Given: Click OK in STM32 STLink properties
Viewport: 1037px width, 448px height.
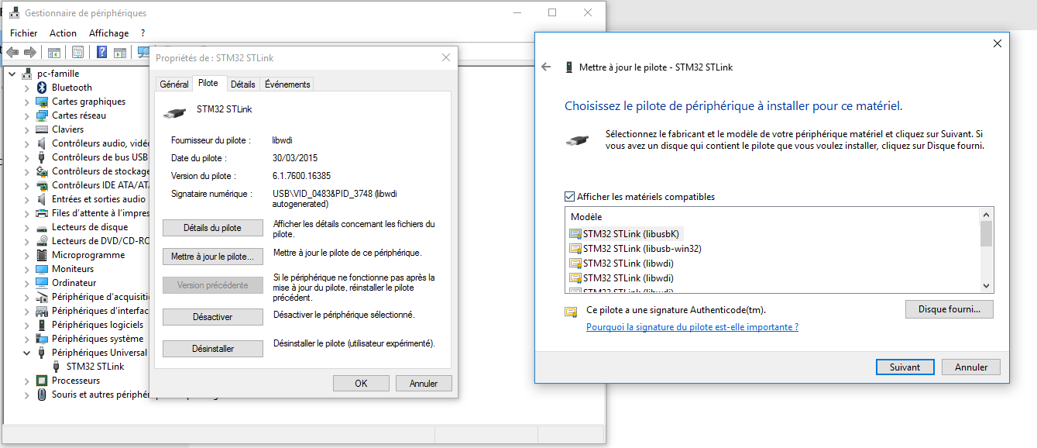Looking at the screenshot, I should pos(361,383).
